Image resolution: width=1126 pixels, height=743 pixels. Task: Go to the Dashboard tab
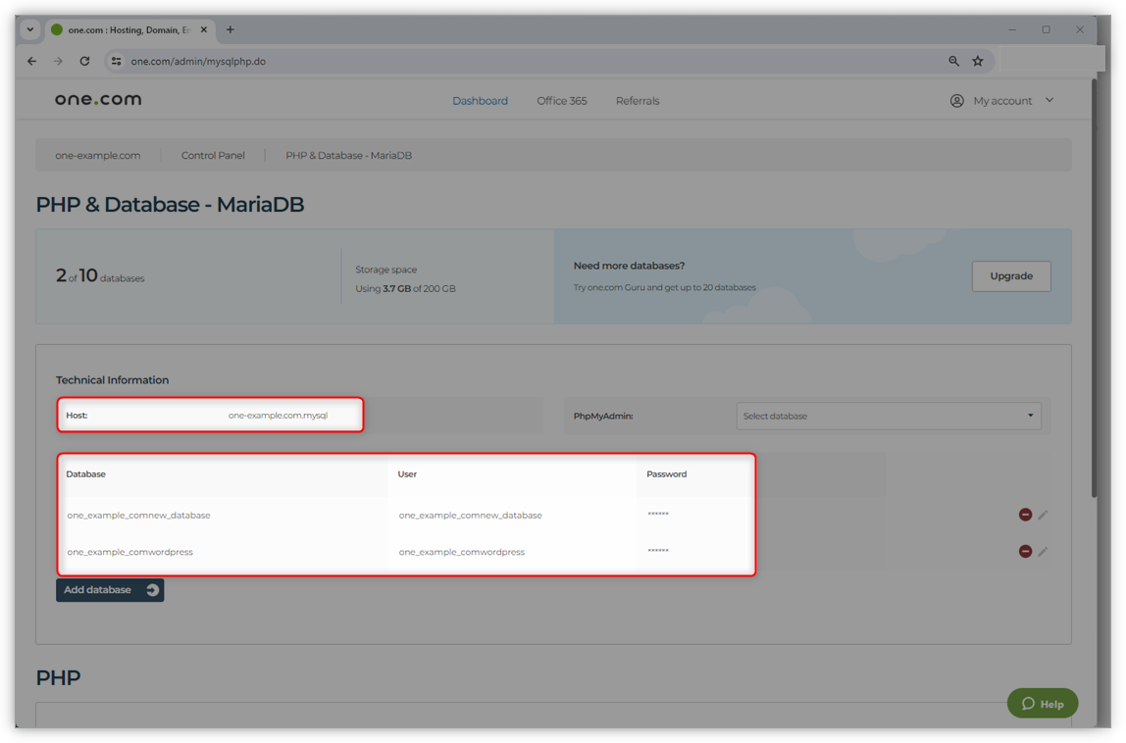[x=480, y=101]
